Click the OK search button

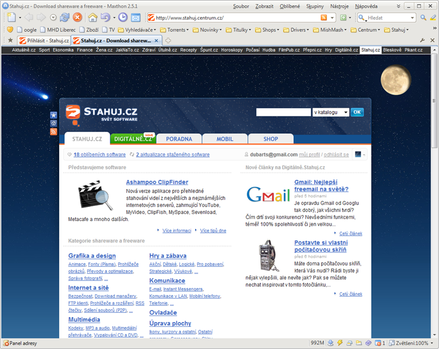357,112
